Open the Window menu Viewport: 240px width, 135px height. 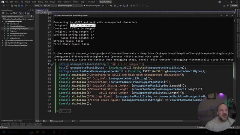click(76, 2)
